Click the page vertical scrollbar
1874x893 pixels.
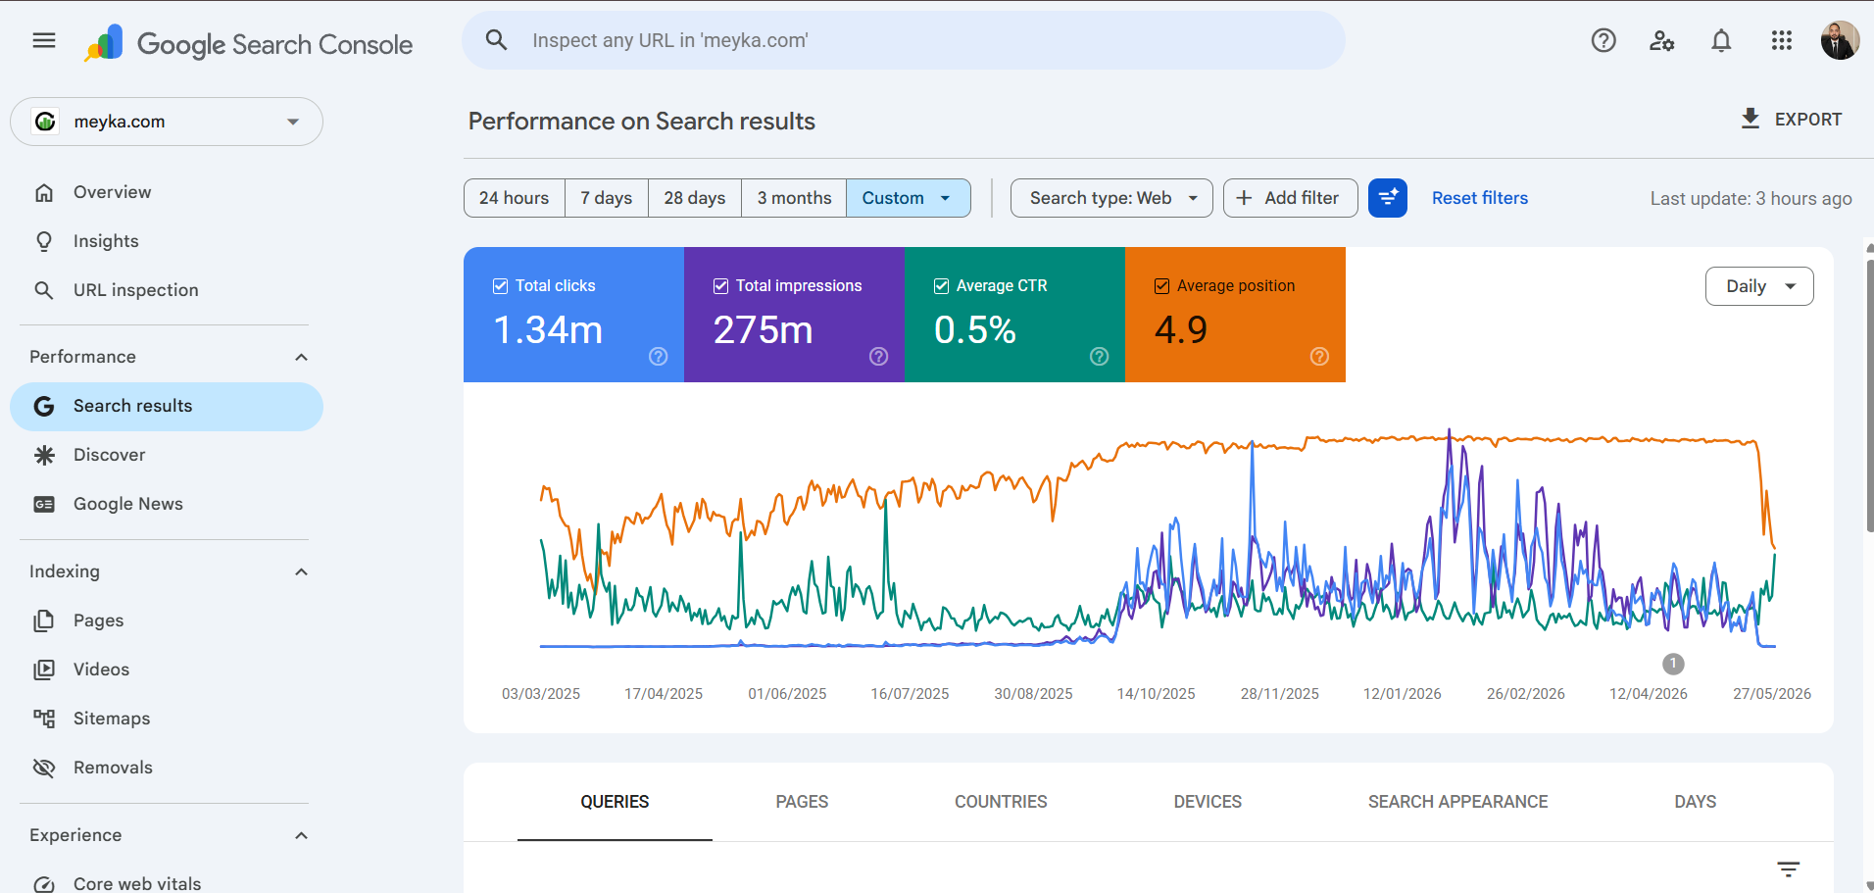[x=1869, y=397]
